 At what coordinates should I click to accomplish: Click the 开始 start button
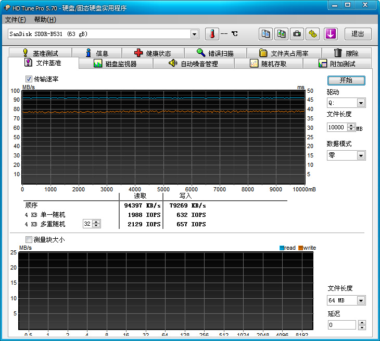pyautogui.click(x=346, y=80)
